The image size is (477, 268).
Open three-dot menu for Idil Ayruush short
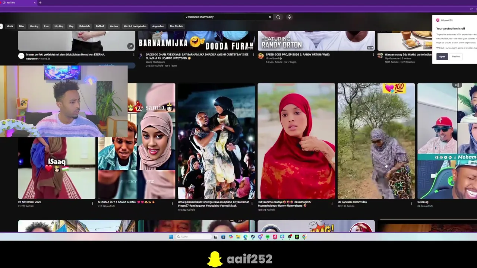coord(412,203)
